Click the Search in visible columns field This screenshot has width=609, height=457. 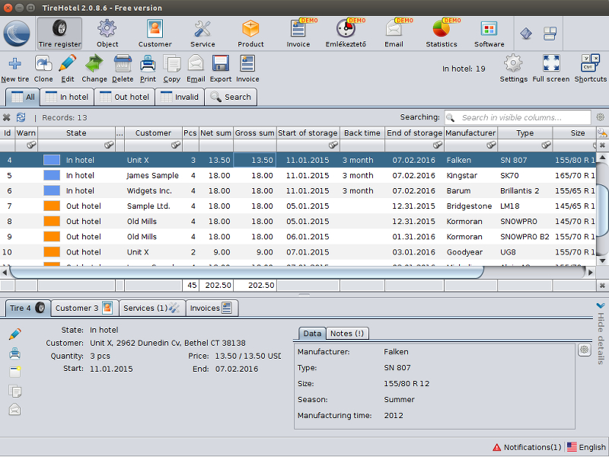tap(518, 117)
